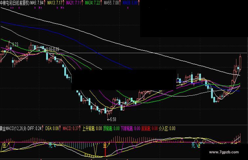Click the 9.23 high price annotation
Viewport: 248px width, 160px height.
pos(15,44)
